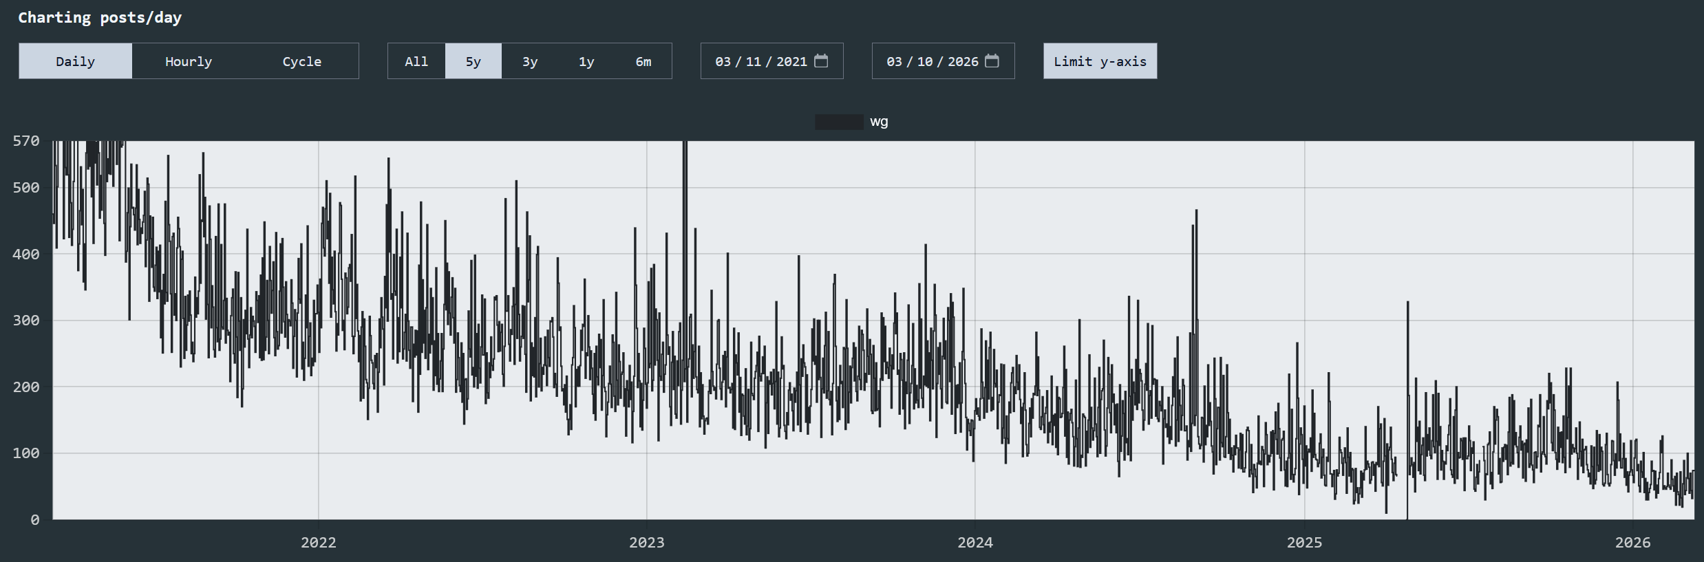
Task: Select the 5y time range
Action: click(x=473, y=61)
